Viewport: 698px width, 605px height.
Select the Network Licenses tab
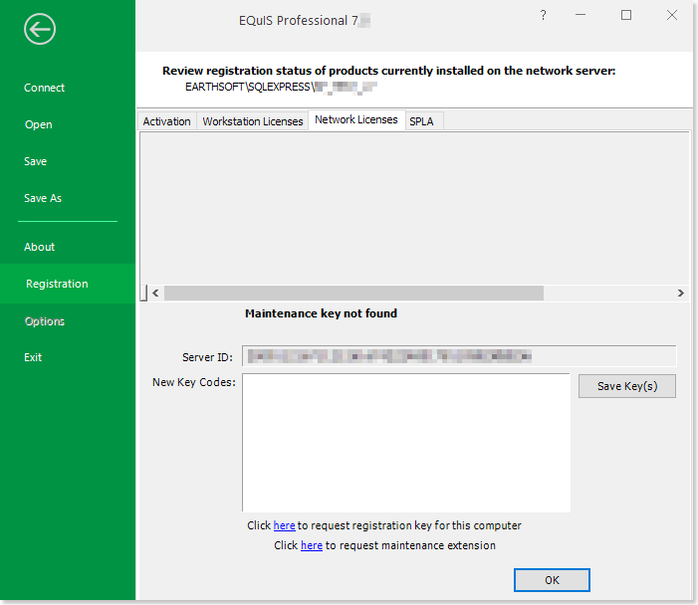point(355,119)
